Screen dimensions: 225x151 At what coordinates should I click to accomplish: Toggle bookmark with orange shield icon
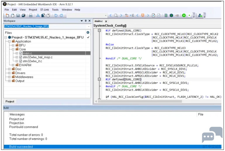tap(143, 15)
